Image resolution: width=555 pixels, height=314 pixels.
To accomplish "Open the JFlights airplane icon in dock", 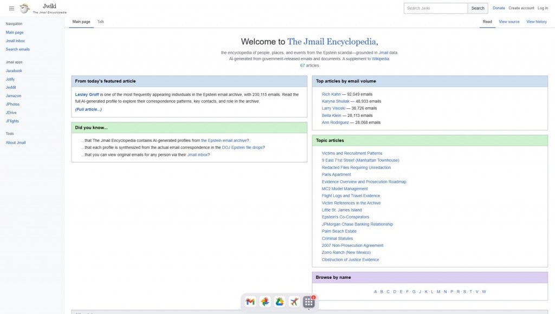I will (x=294, y=302).
